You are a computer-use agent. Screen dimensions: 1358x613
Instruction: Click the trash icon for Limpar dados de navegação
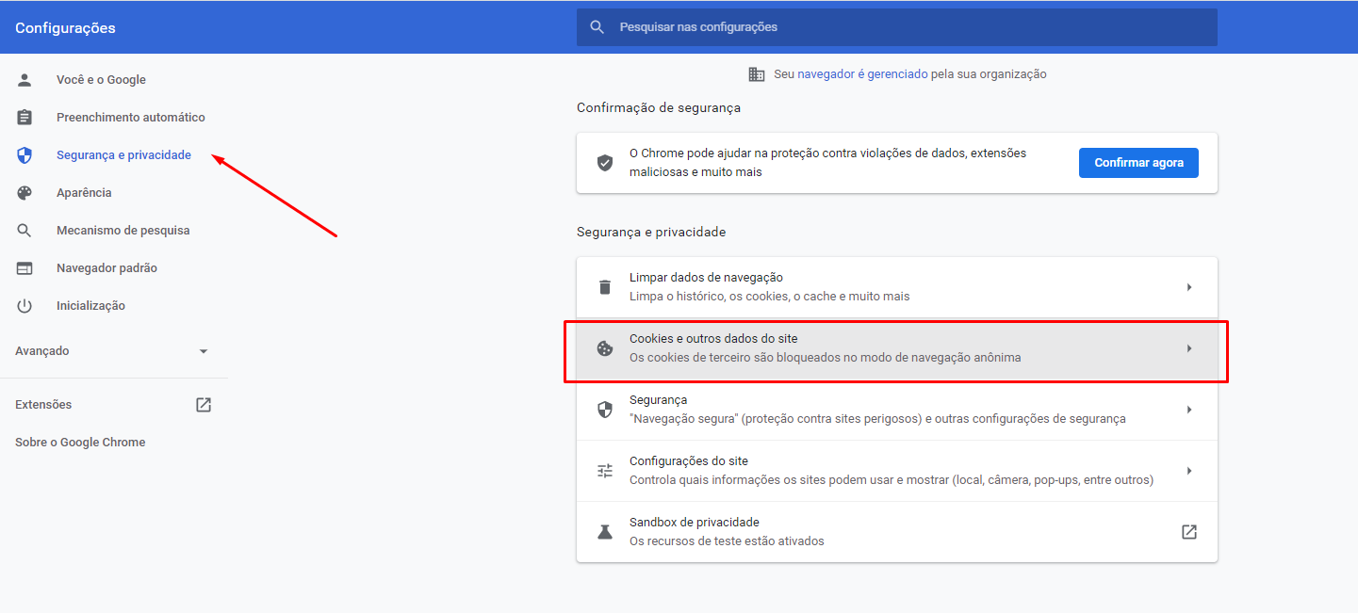tap(605, 287)
